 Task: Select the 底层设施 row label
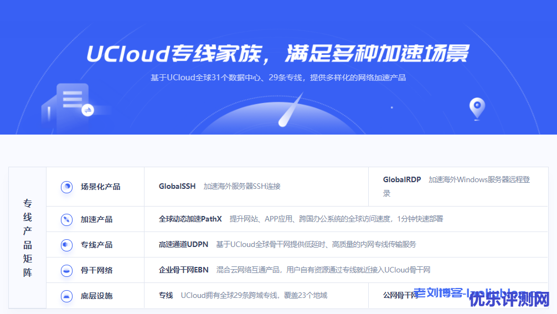(96, 296)
